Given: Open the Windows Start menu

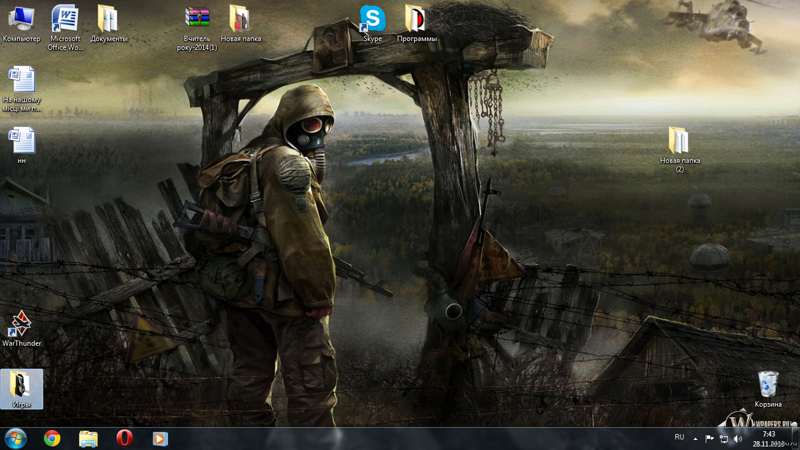Looking at the screenshot, I should pyautogui.click(x=16, y=438).
